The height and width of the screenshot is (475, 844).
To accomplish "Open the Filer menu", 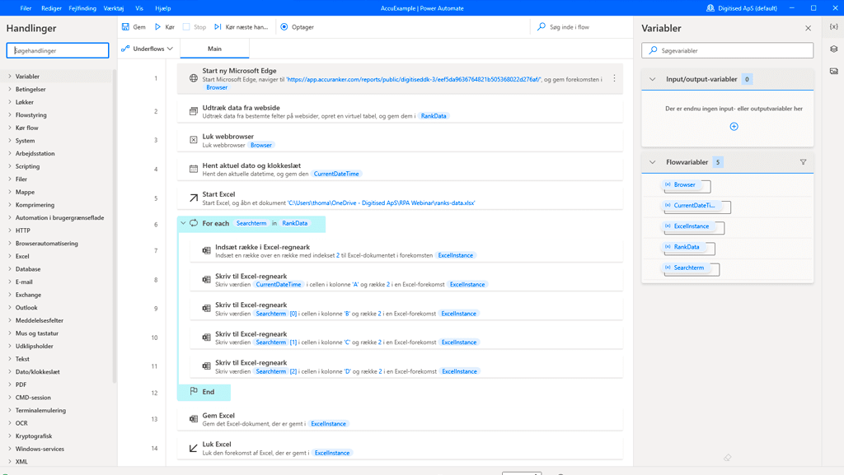I will 26,8.
